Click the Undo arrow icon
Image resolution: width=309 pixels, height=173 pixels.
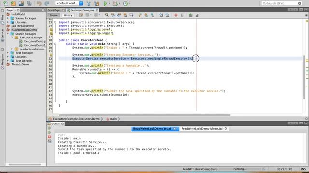(x=39, y=3)
